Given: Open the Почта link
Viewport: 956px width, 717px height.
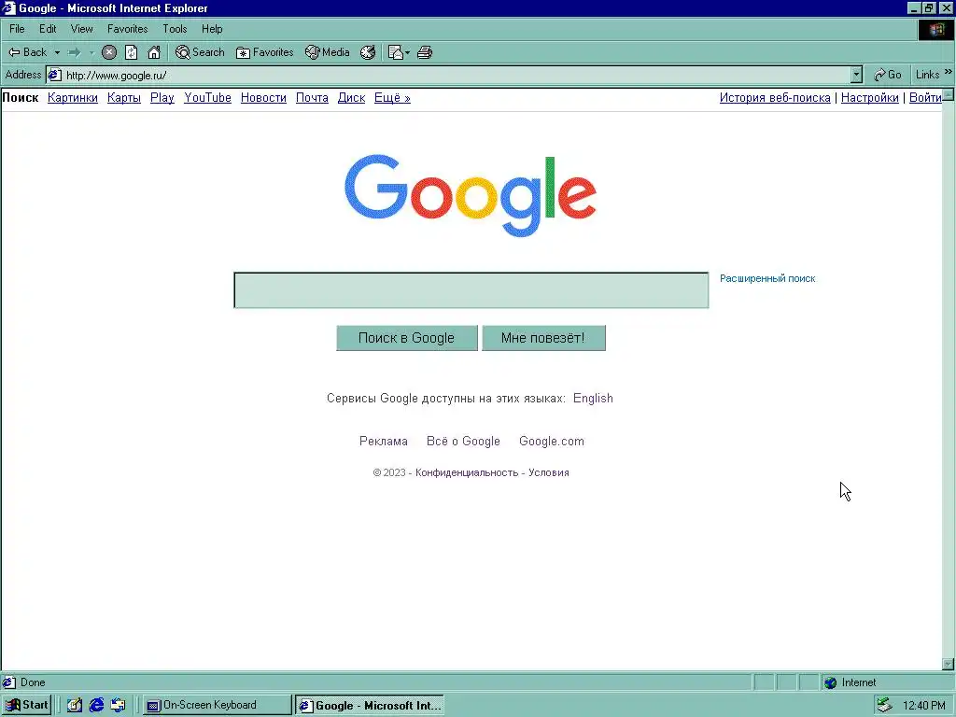Looking at the screenshot, I should click(x=312, y=97).
